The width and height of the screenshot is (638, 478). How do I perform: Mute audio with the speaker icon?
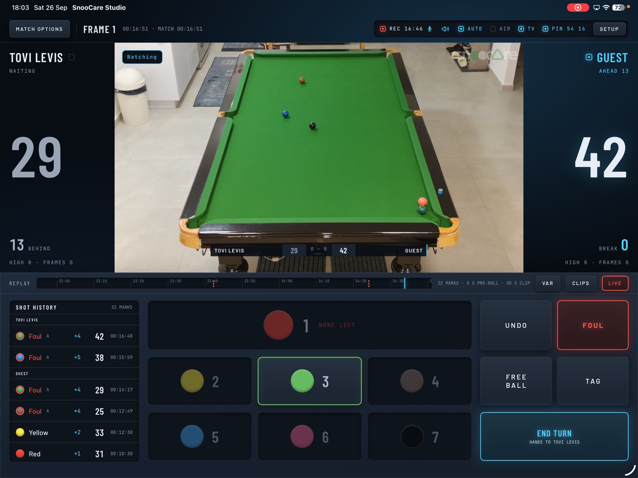445,29
